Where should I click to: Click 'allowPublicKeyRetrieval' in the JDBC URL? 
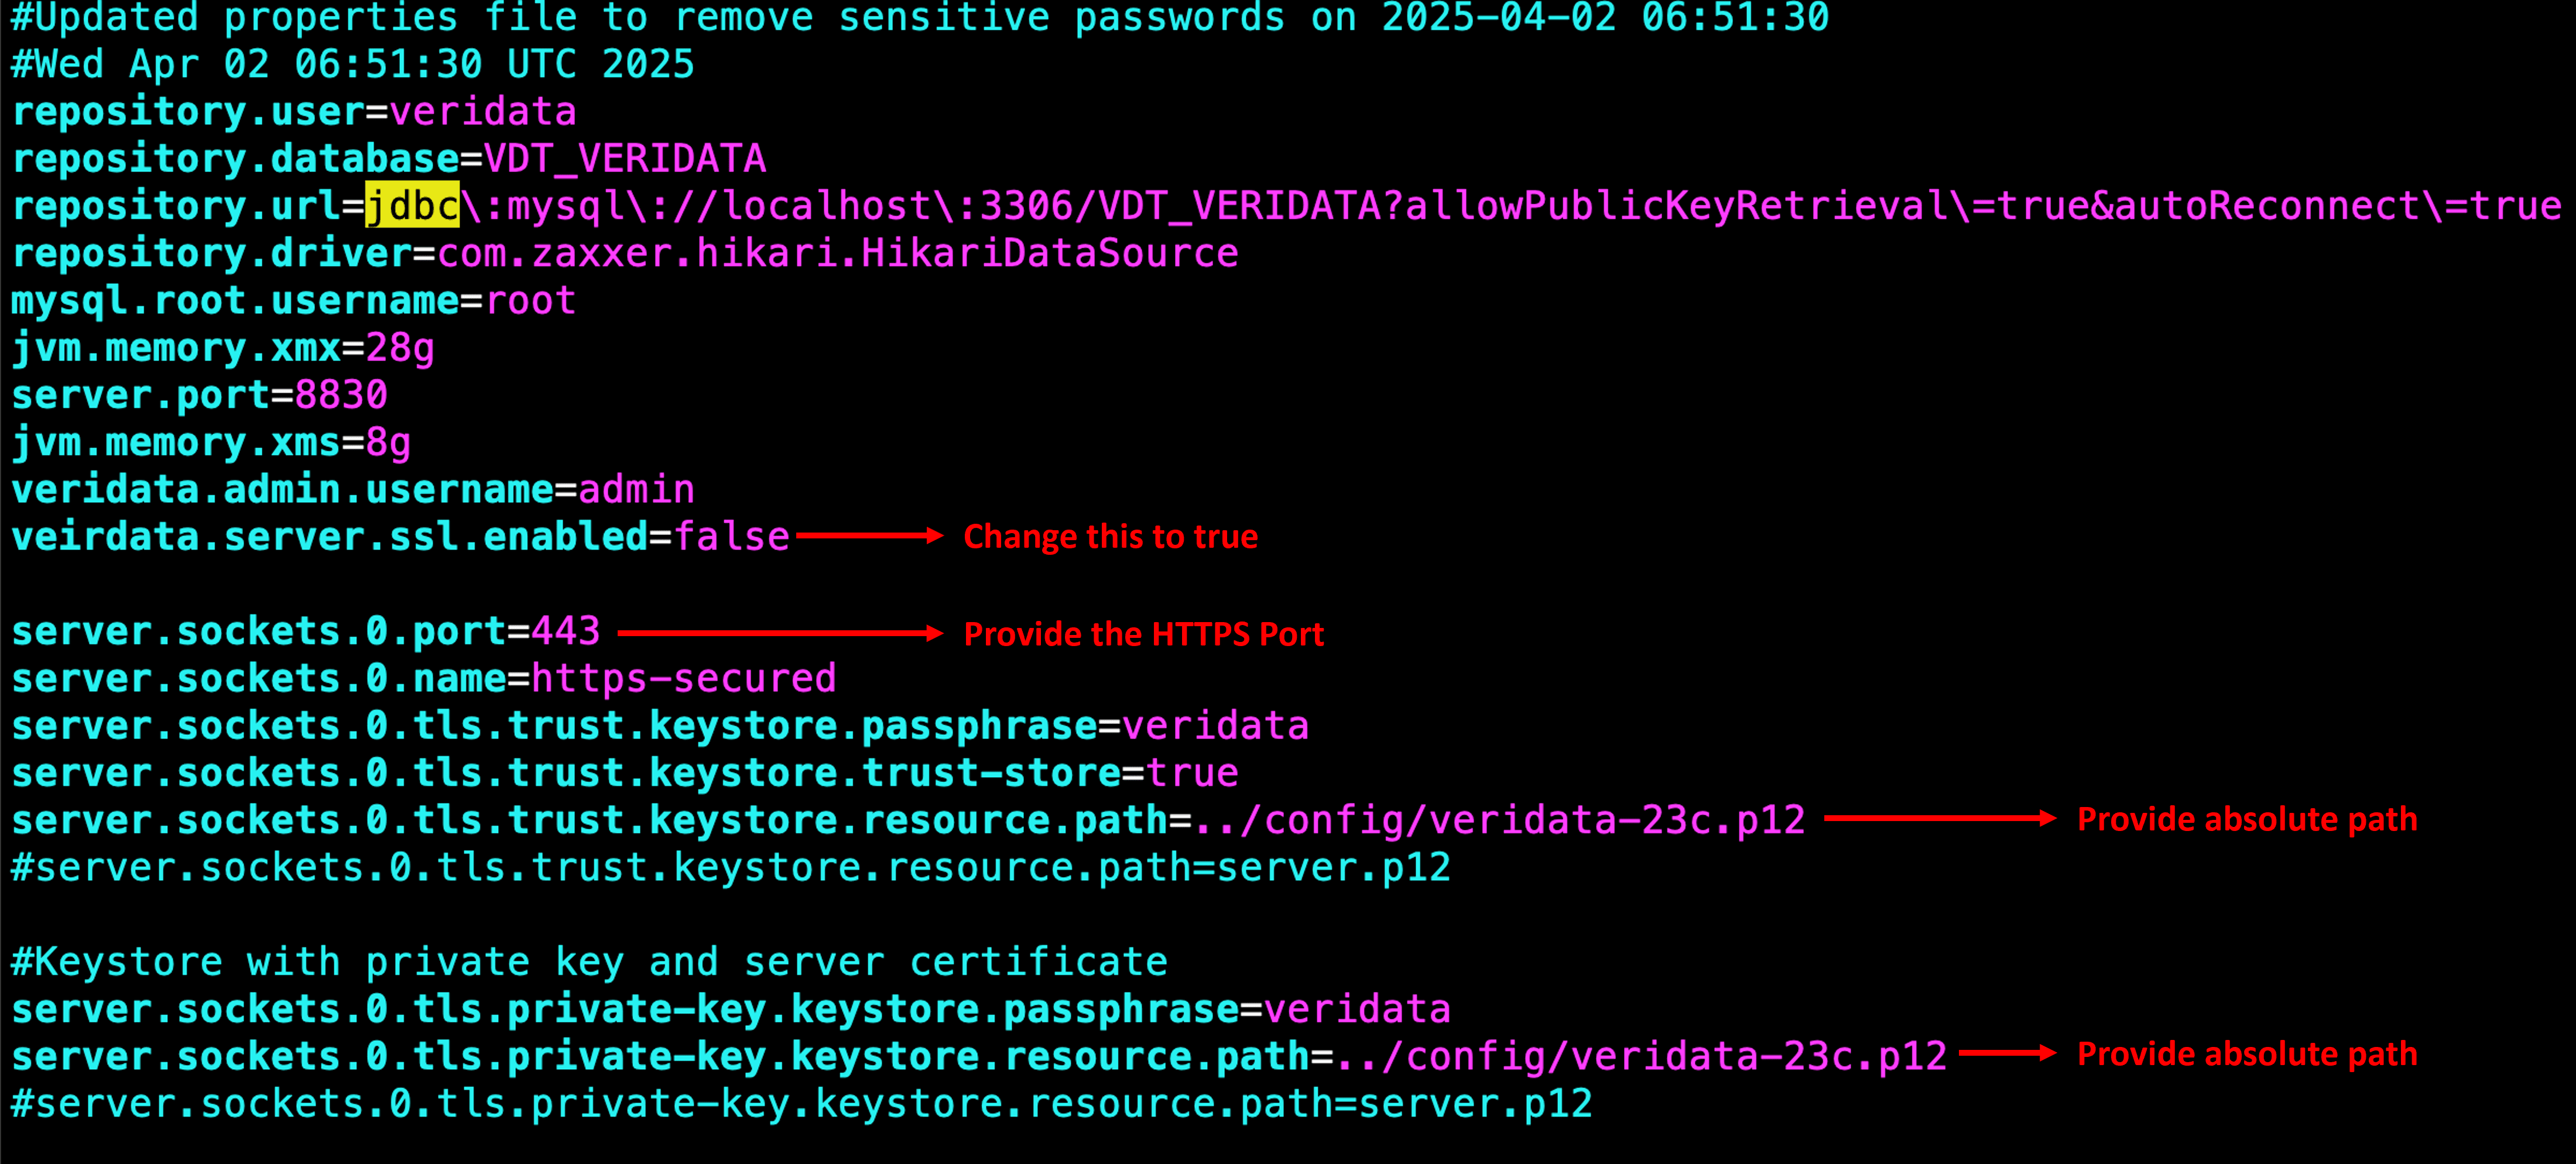pos(1677,206)
